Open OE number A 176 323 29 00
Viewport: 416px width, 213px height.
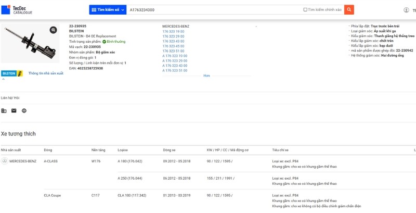[175, 61]
